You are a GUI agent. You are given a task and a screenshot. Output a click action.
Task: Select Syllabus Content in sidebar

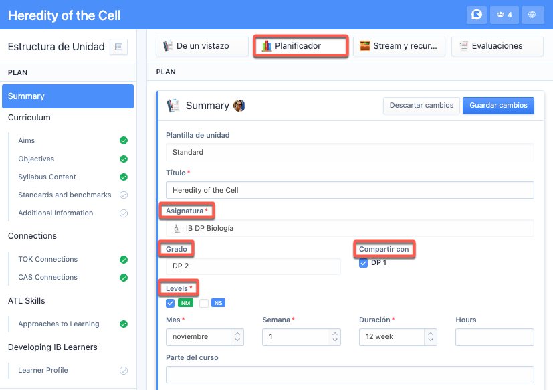[x=47, y=177]
